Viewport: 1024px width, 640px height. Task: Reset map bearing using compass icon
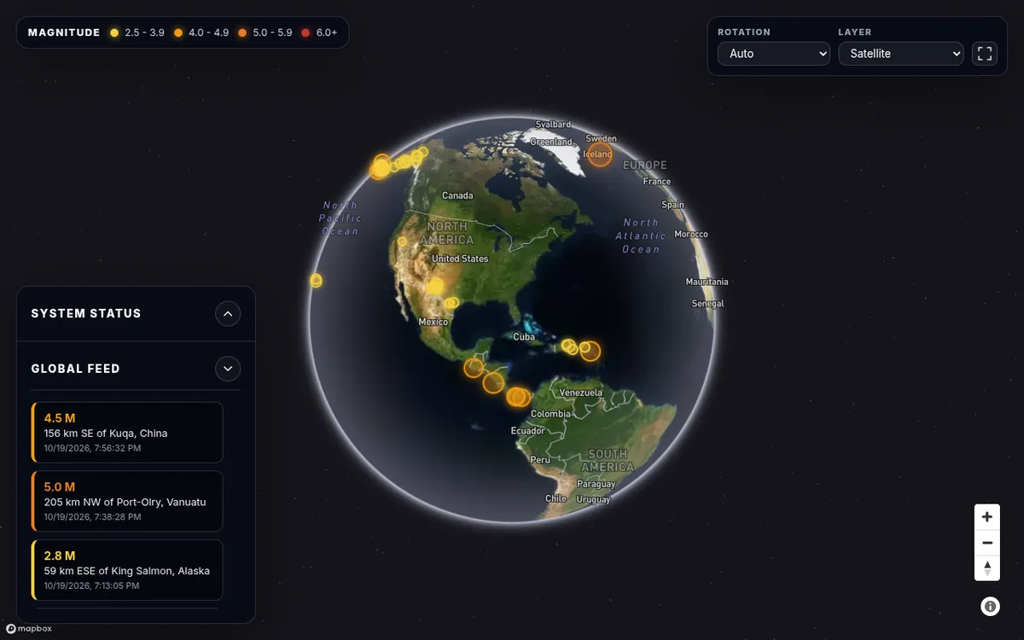[x=987, y=567]
